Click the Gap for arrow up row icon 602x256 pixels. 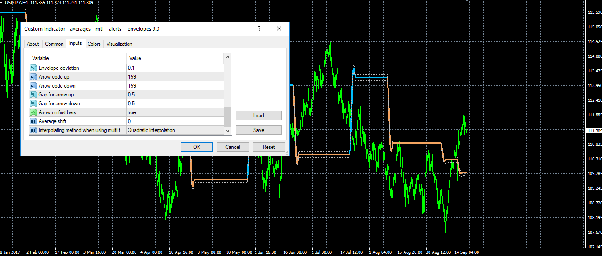point(33,95)
